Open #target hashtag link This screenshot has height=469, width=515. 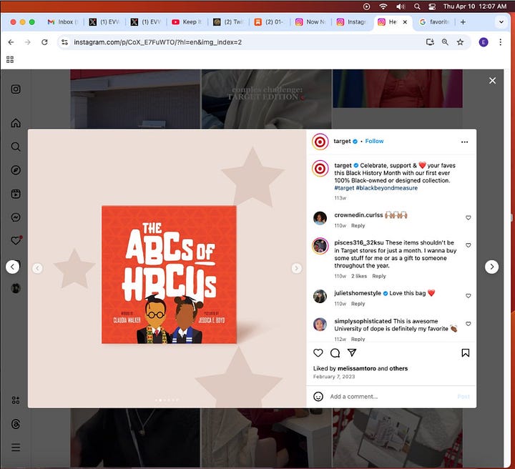[344, 188]
